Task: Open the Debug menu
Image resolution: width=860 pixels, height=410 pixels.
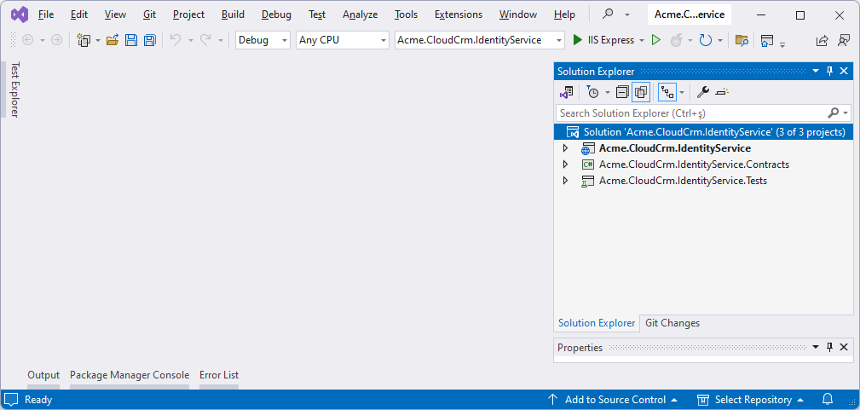Action: 276,14
